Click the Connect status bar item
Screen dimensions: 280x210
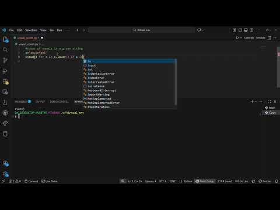[x=32, y=181]
